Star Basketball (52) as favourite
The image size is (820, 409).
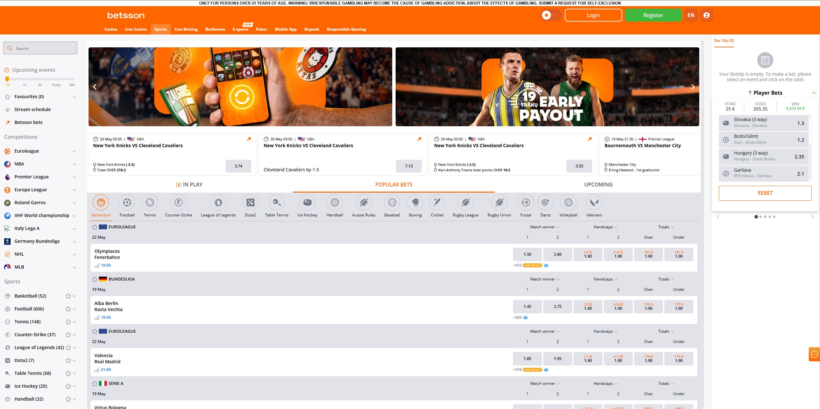(68, 296)
